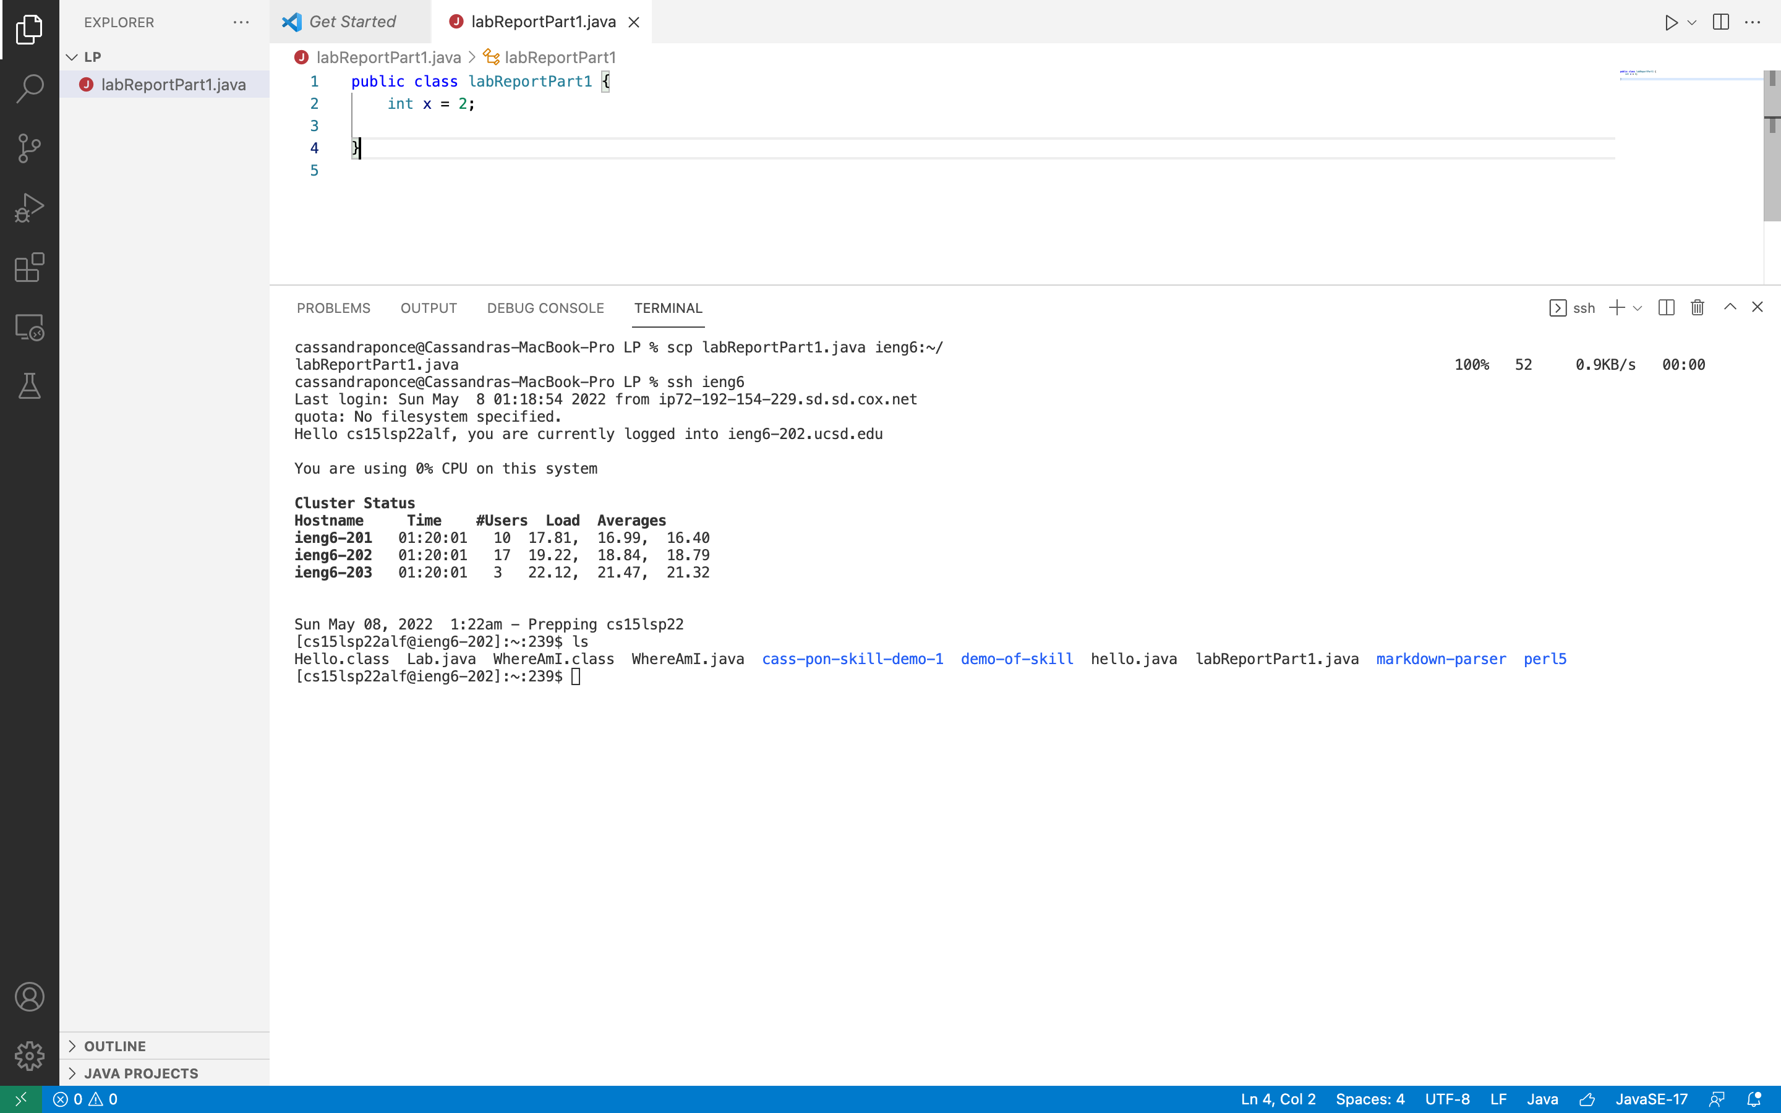The image size is (1781, 1113).
Task: Collapse the LP folder in Explorer
Action: [71, 57]
